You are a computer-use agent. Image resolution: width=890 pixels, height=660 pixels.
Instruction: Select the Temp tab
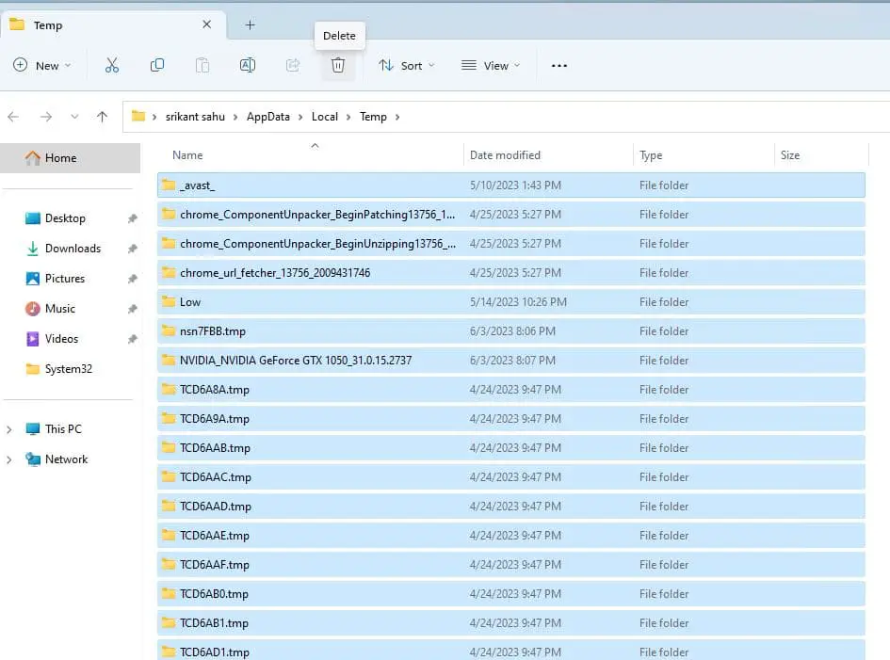click(114, 24)
